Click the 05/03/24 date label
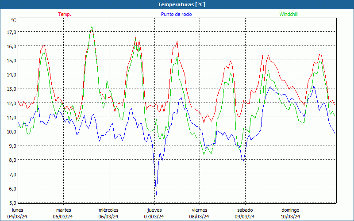The height and width of the screenshot is (221, 354). (x=63, y=217)
